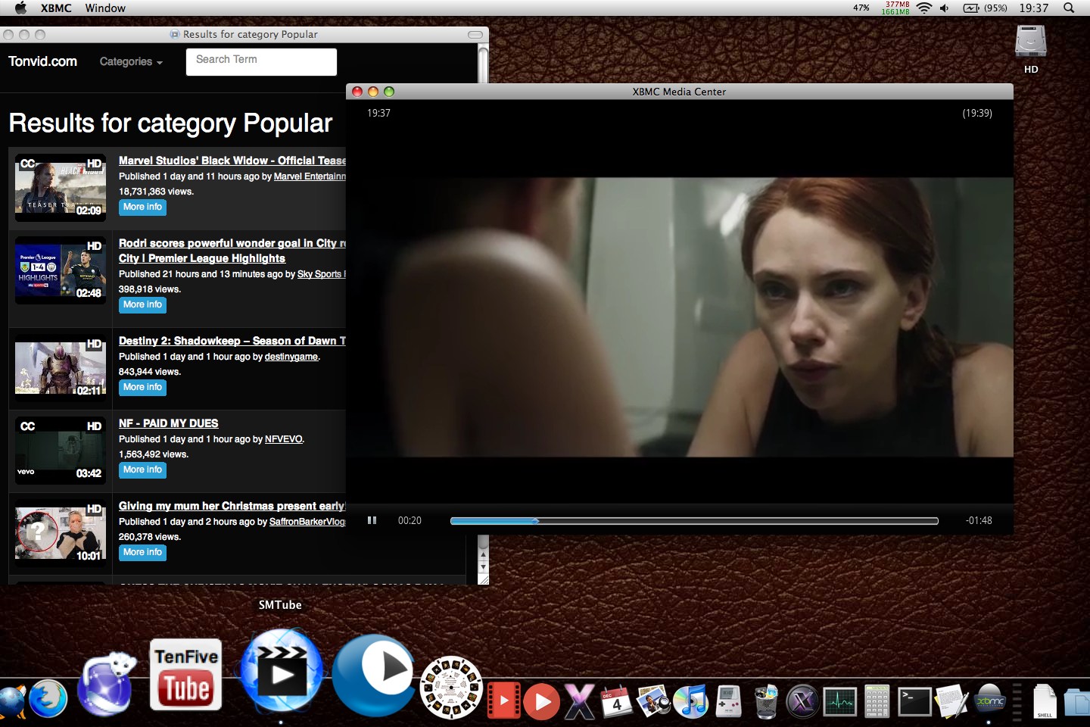
Task: Click the memory usage indicator in menu bar
Action: pyautogui.click(x=895, y=8)
